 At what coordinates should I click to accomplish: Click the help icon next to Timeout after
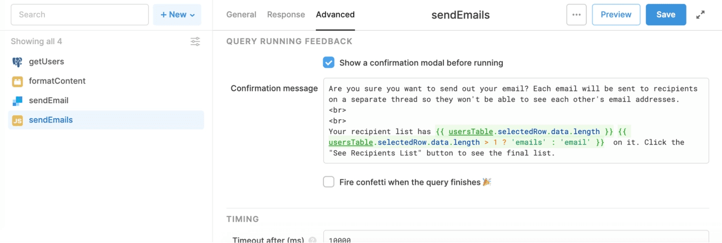coord(312,240)
